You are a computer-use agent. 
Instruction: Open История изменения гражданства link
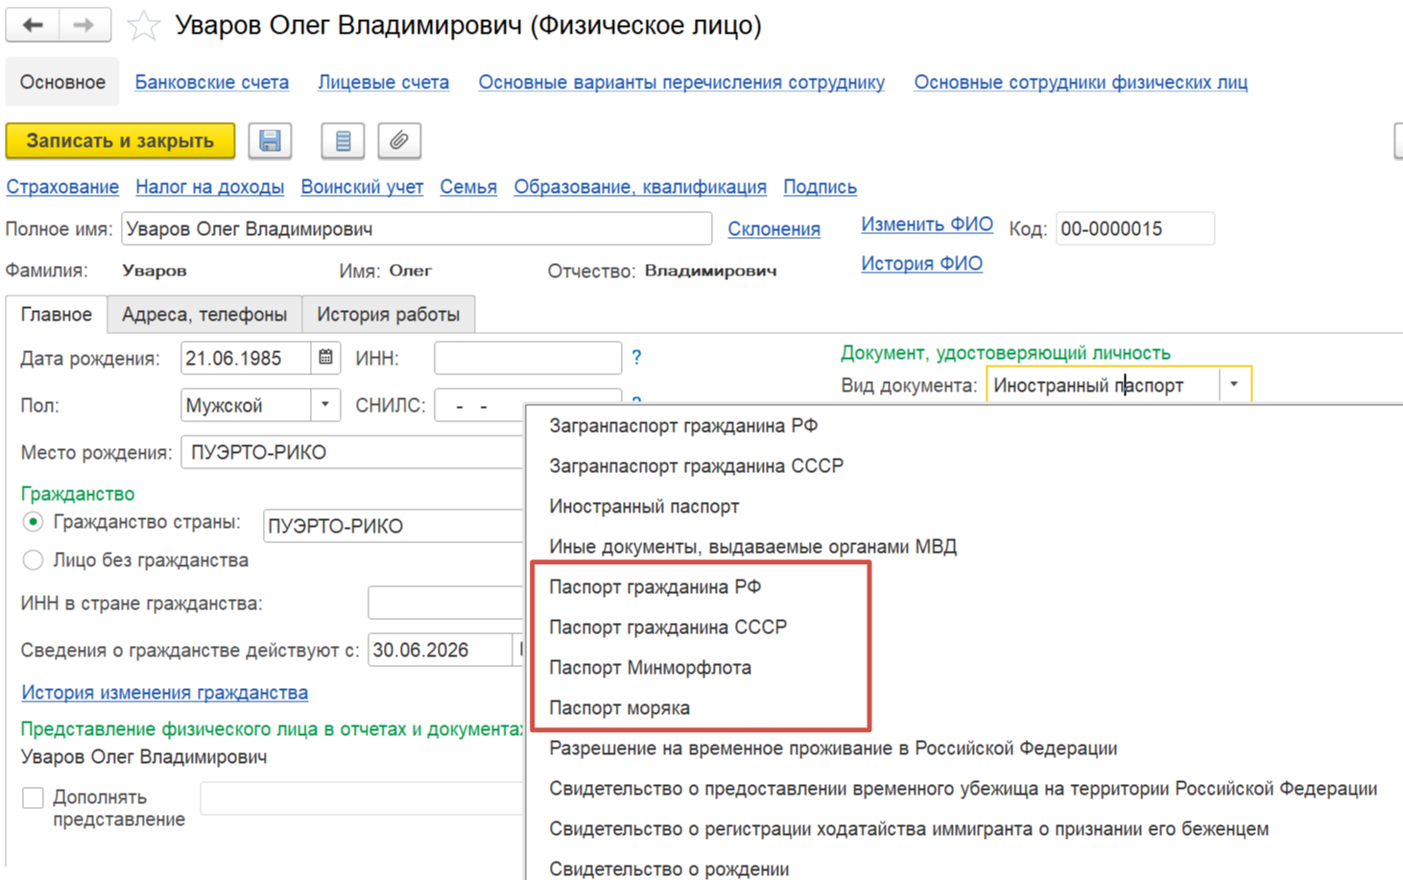coord(164,693)
